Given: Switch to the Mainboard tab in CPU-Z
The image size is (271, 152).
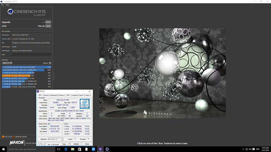Looking at the screenshot, I should point(54,95).
